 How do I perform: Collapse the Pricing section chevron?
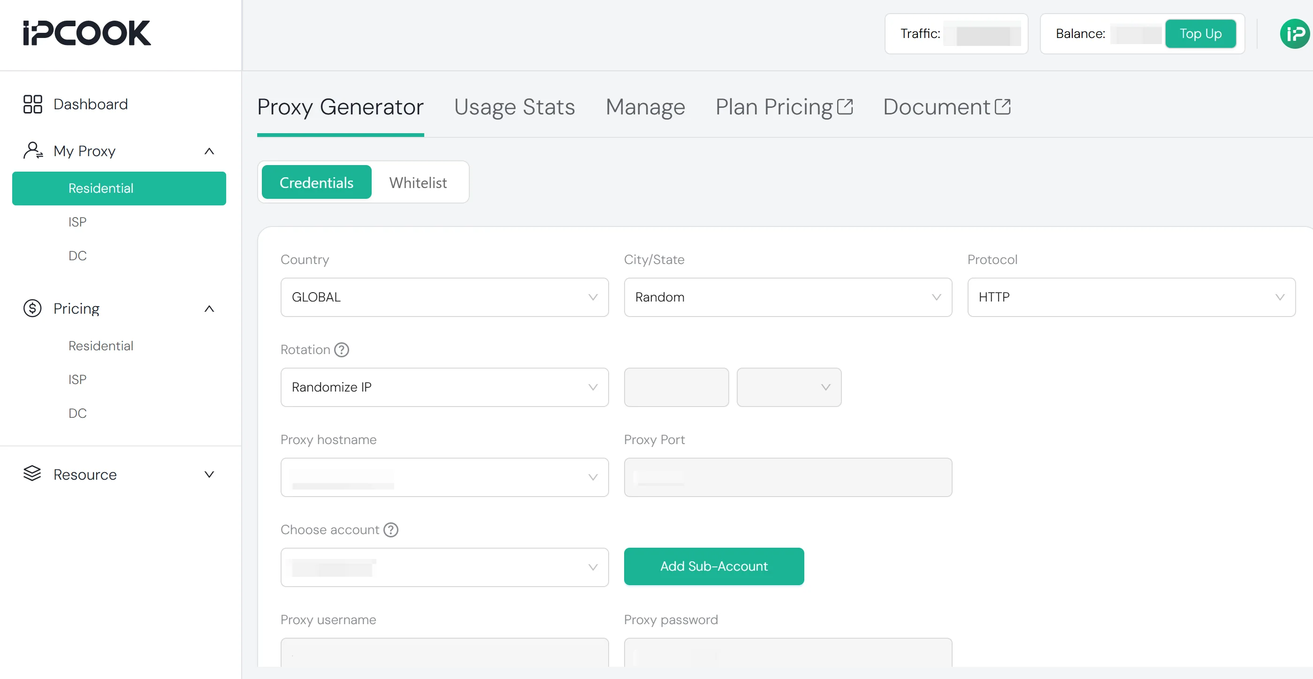click(x=209, y=309)
